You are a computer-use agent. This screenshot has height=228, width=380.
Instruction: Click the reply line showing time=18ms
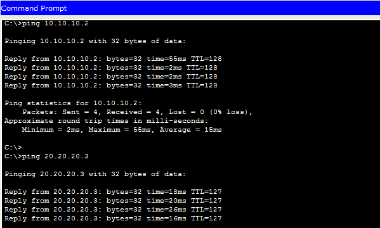pos(113,192)
